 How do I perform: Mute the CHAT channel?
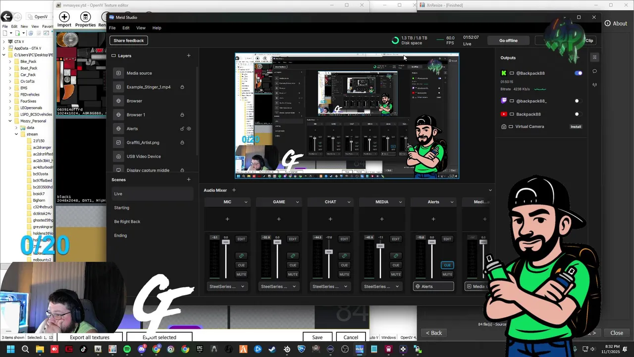(x=344, y=274)
